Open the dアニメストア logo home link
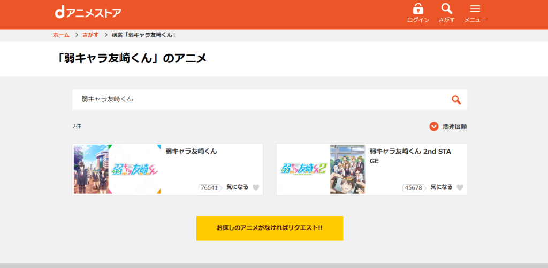The image size is (548, 268). coord(88,13)
